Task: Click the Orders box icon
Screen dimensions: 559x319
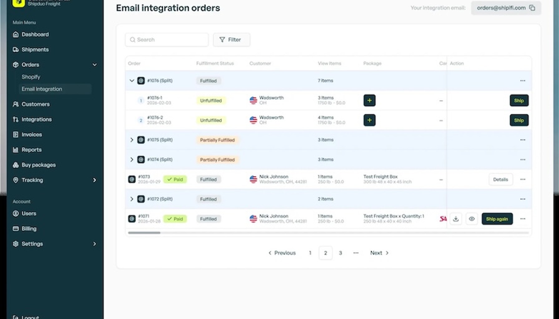Action: (16, 65)
